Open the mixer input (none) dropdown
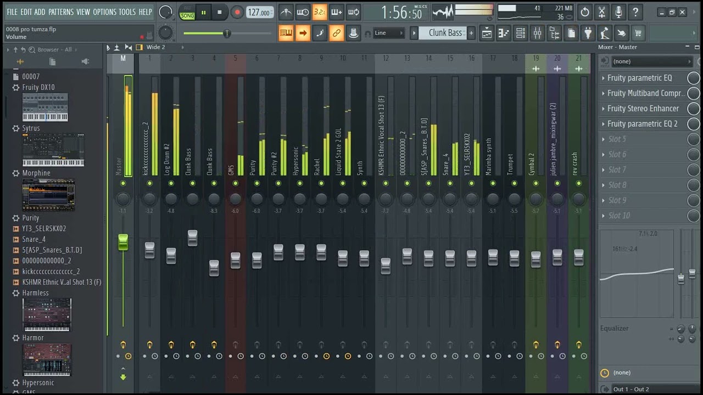Screen dimensions: 703x395 652,61
